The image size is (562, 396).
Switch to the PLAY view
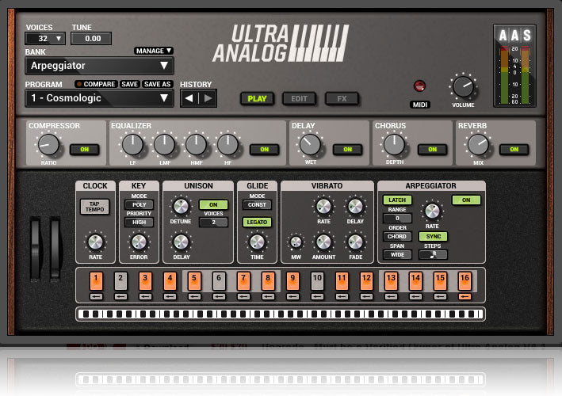point(257,99)
